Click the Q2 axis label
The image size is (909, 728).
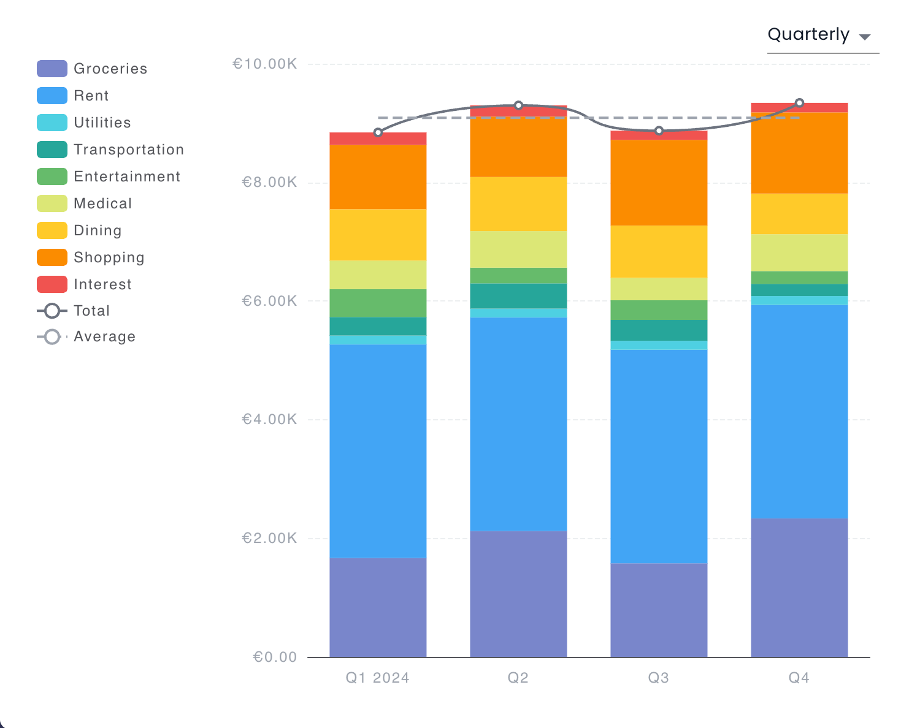pos(518,678)
